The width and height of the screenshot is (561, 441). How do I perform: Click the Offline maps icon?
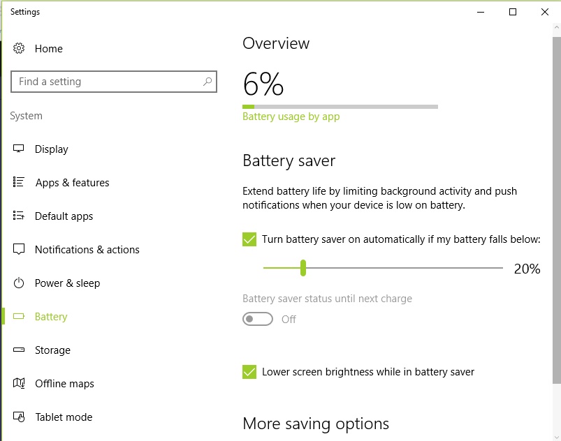point(19,384)
